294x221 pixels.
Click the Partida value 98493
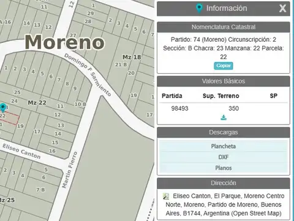coord(179,108)
